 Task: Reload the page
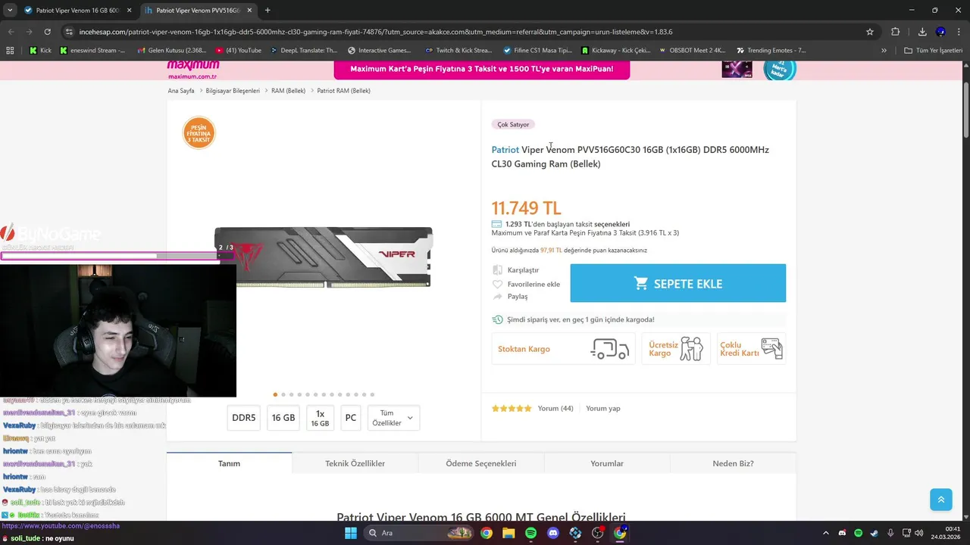pyautogui.click(x=47, y=32)
